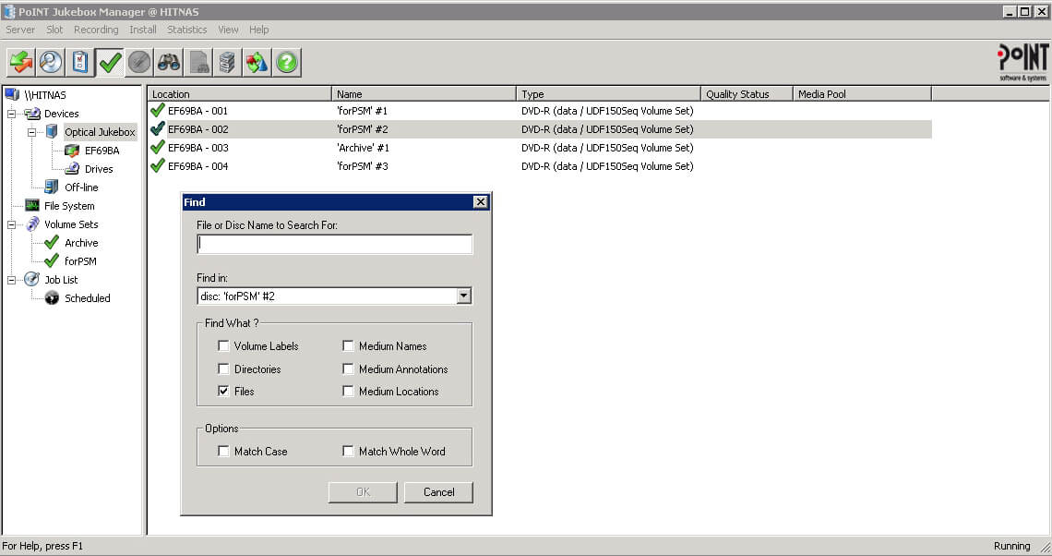Click the Off-line node icon
The width and height of the screenshot is (1052, 556).
click(x=52, y=187)
